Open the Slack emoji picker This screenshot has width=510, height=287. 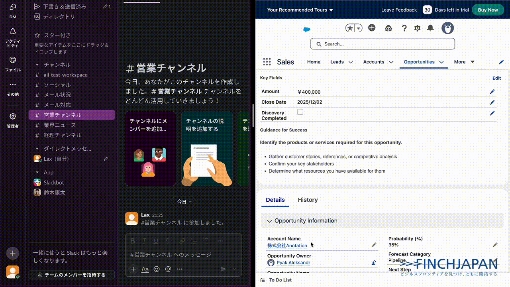(157, 269)
